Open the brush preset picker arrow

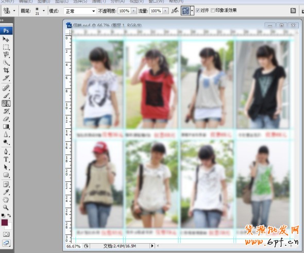click(44, 11)
